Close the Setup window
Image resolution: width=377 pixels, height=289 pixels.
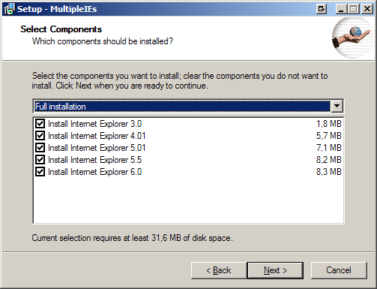point(367,9)
